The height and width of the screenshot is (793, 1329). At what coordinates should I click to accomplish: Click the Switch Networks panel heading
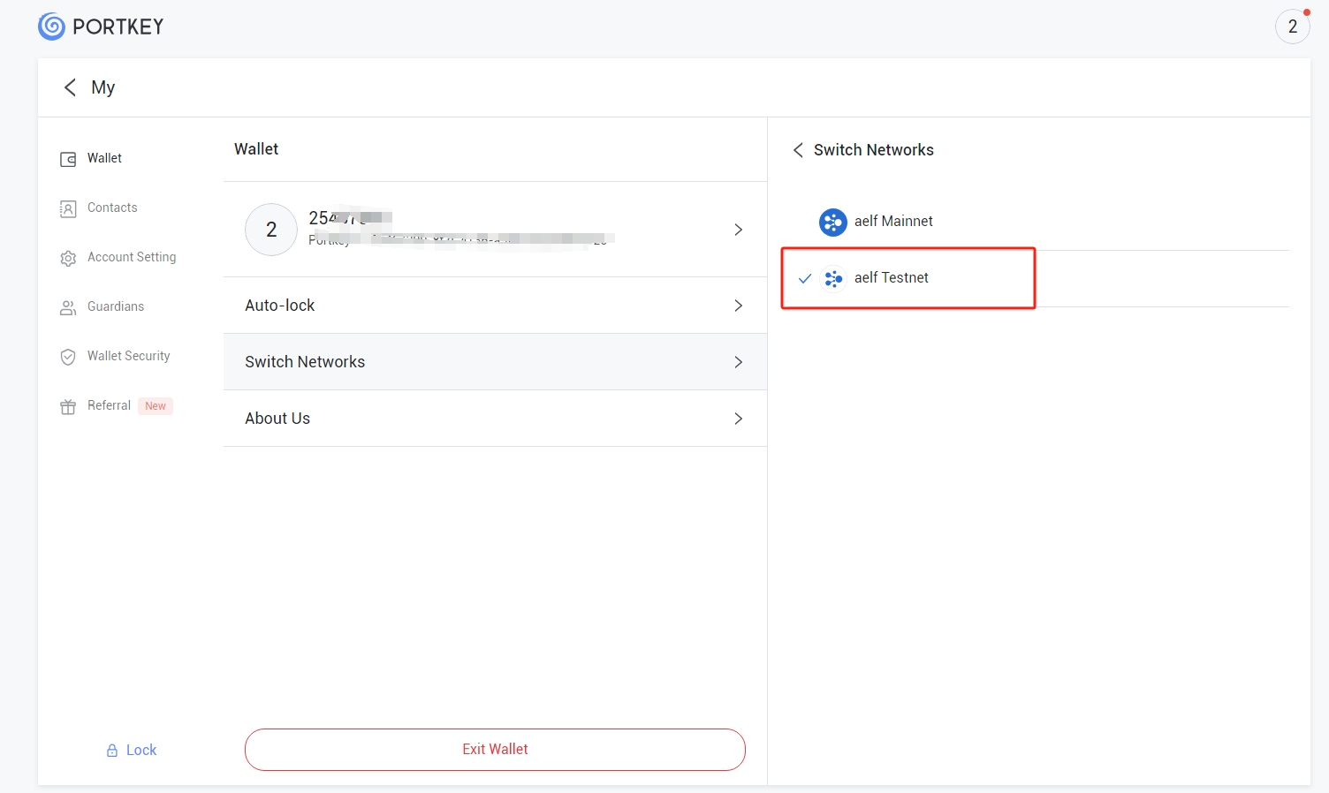click(x=874, y=150)
